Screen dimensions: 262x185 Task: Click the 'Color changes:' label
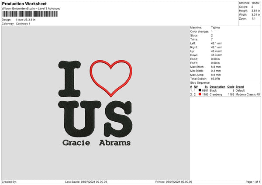[200, 31]
